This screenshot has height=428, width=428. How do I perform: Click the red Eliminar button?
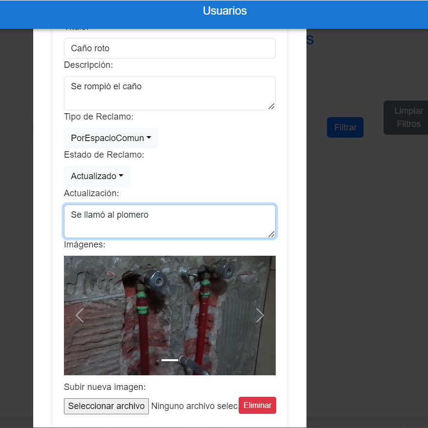point(257,406)
